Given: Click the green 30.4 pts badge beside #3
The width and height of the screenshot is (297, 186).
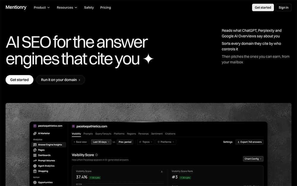Looking at the screenshot, I should (185, 178).
